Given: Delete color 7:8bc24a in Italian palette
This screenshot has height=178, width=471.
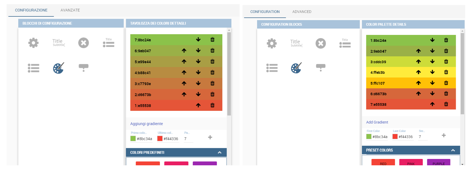Looking at the screenshot, I should click(212, 40).
